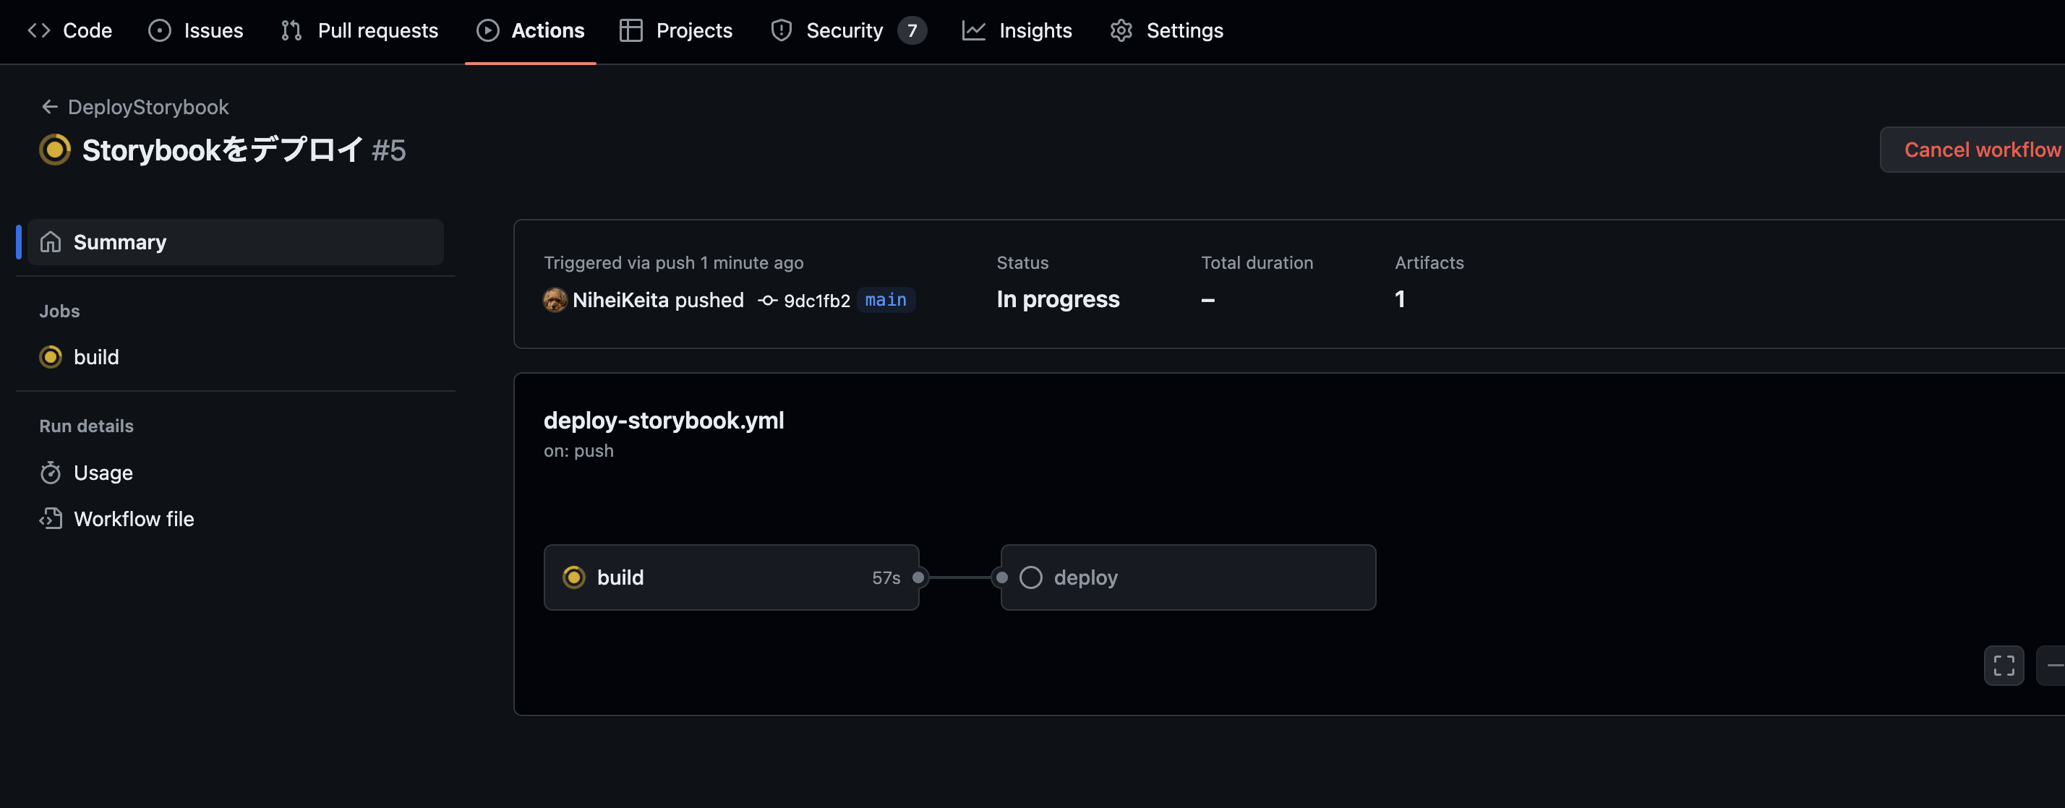Open Usage under Run details

tap(103, 473)
